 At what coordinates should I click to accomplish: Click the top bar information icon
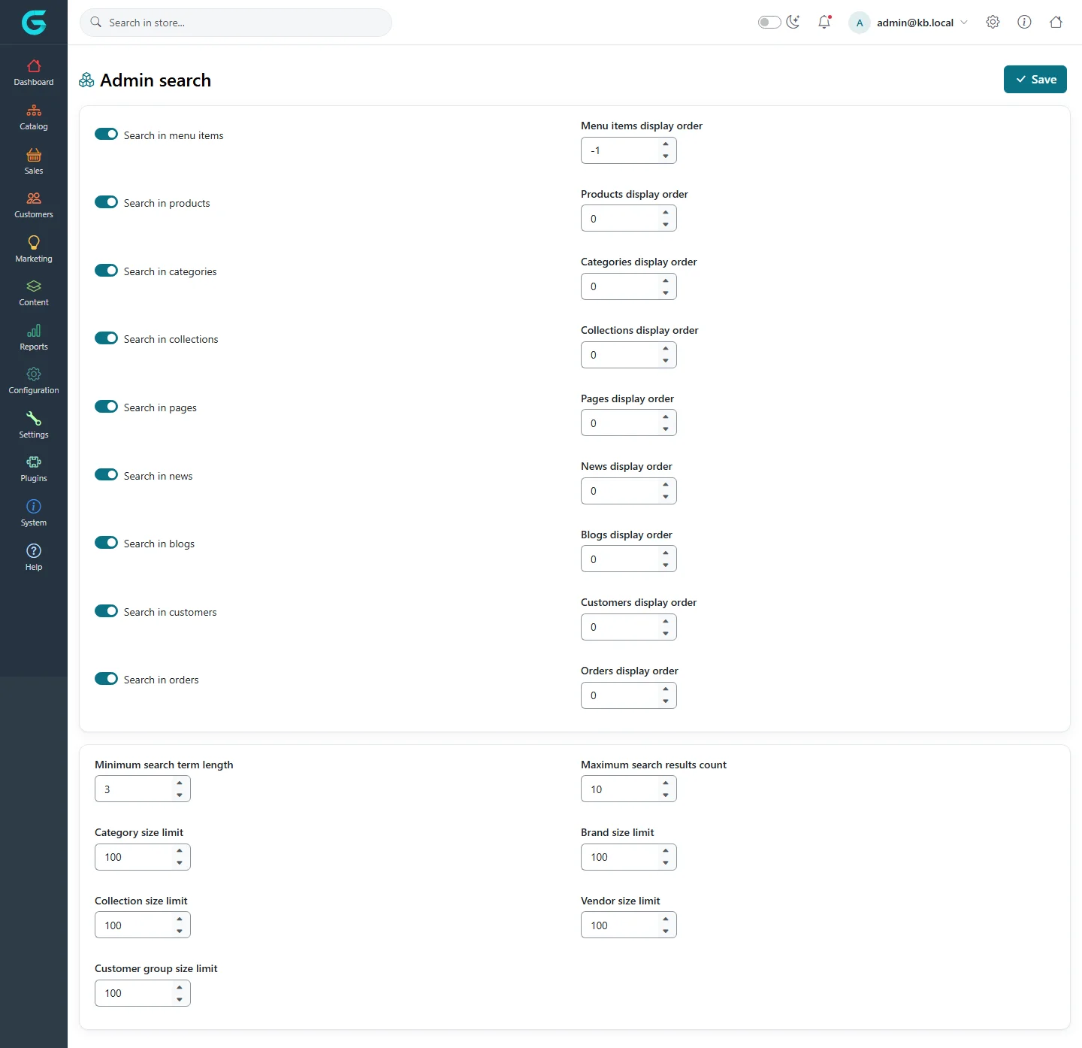click(x=1024, y=22)
